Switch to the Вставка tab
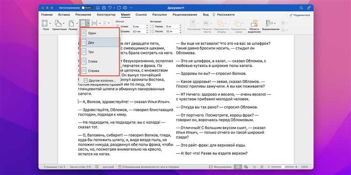The width and height of the screenshot is (351, 175). coord(64,15)
